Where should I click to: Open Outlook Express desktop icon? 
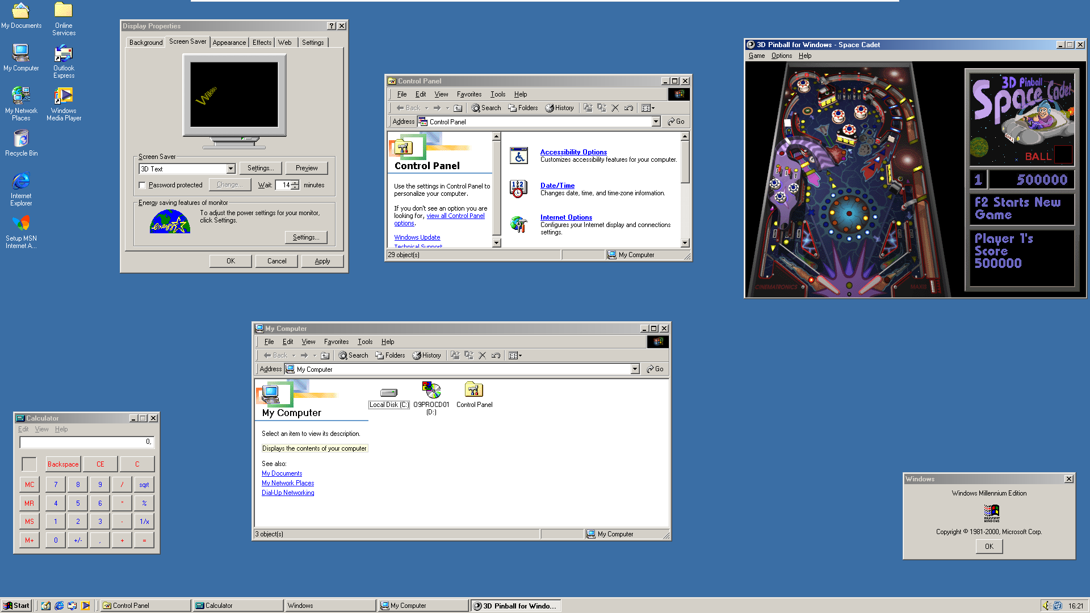click(x=64, y=61)
